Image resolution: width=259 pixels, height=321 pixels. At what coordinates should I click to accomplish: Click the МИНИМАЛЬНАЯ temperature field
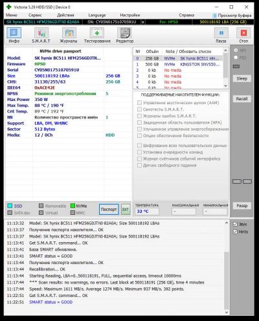click(215, 212)
